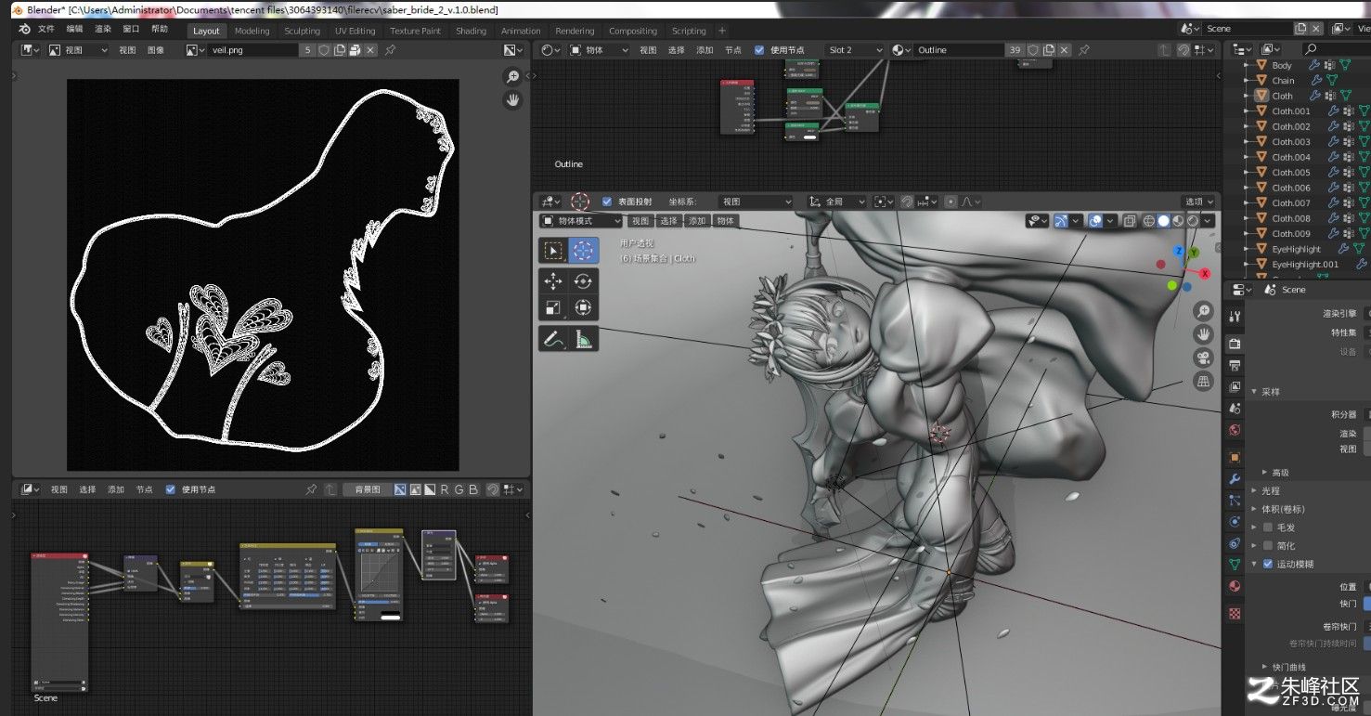Open transform orientation global dropdown
Viewport: 1371px width, 716px height.
coord(836,202)
